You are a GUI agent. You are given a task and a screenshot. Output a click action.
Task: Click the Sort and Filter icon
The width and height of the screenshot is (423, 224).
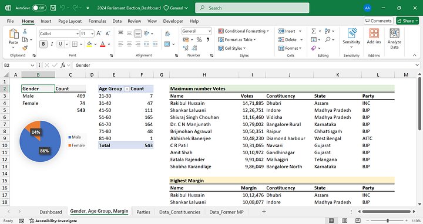click(x=327, y=31)
